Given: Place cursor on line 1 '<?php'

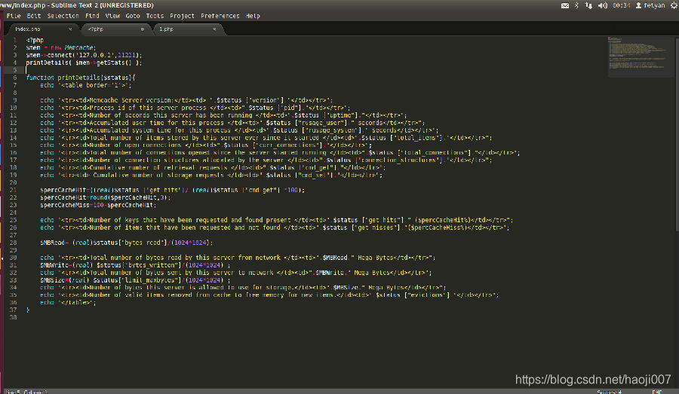Looking at the screenshot, I should click(x=35, y=40).
